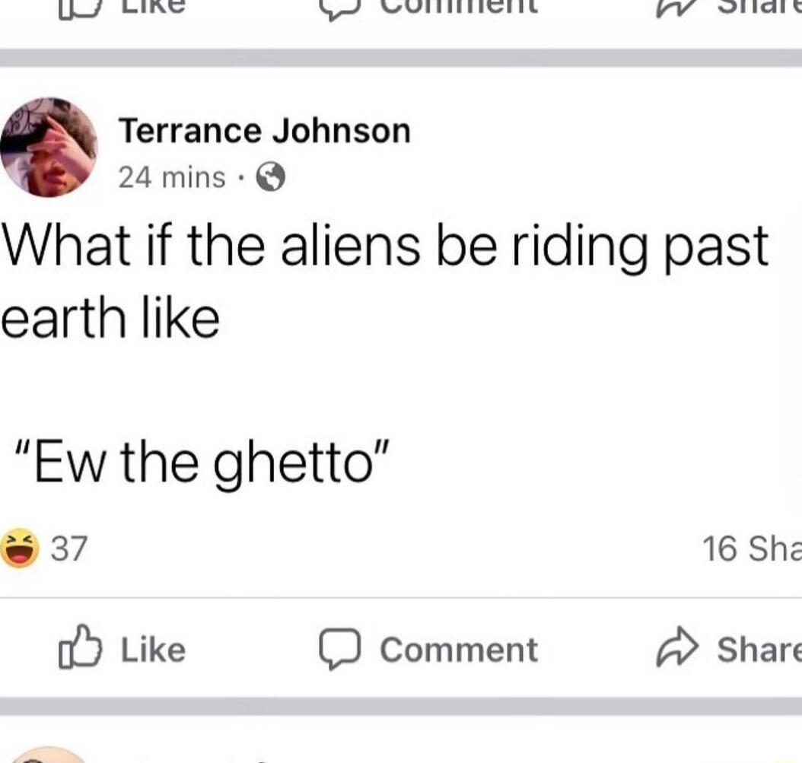
Task: Click the Comment label in the previous post above
Action: pyautogui.click(x=459, y=7)
